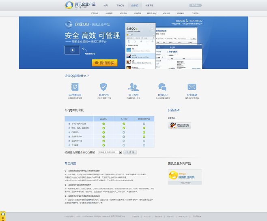Click the yellow floating widget at bottom-left
The height and width of the screenshot is (221, 267).
3,216
